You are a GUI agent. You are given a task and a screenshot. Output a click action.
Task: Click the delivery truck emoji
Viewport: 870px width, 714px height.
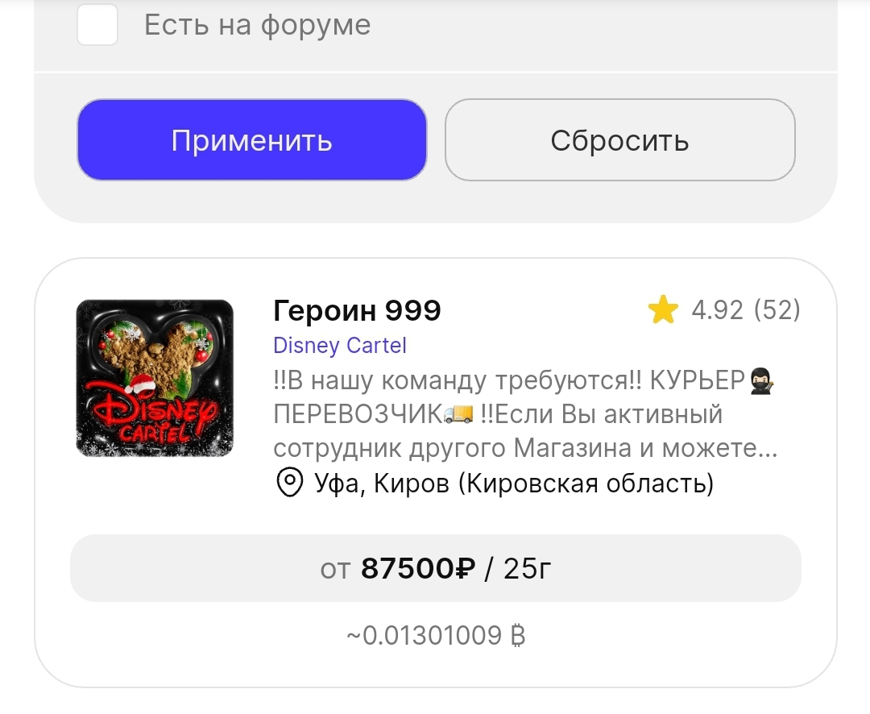click(x=459, y=415)
